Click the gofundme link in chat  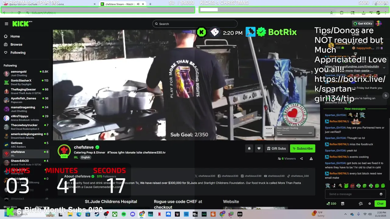(x=352, y=68)
